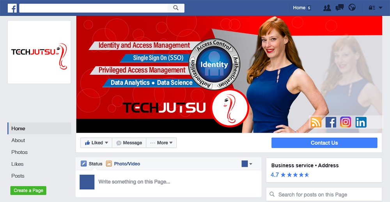Open the Liked dropdown button
This screenshot has height=202, width=390.
pyautogui.click(x=96, y=143)
